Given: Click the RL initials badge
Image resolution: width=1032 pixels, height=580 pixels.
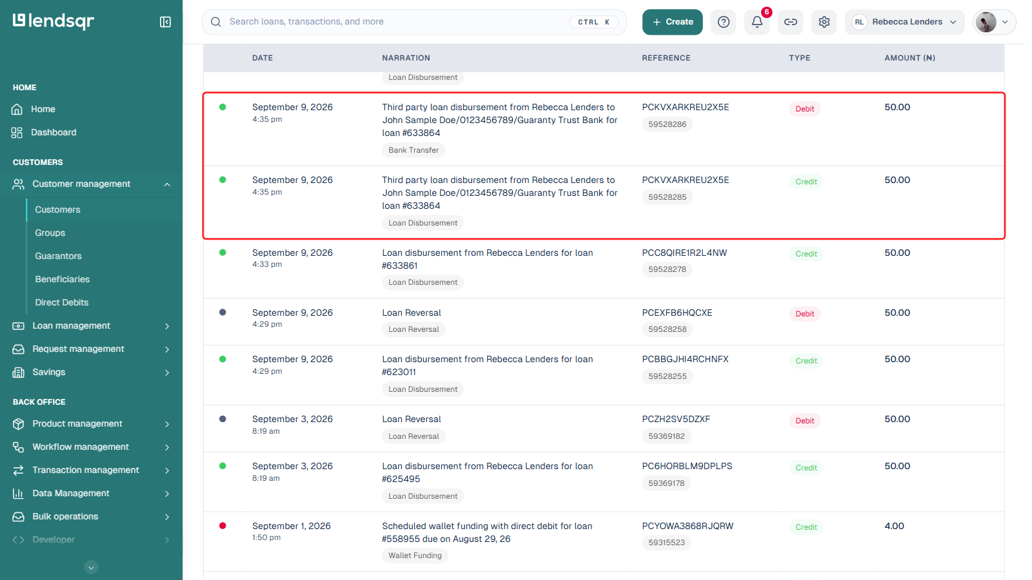Looking at the screenshot, I should [859, 22].
